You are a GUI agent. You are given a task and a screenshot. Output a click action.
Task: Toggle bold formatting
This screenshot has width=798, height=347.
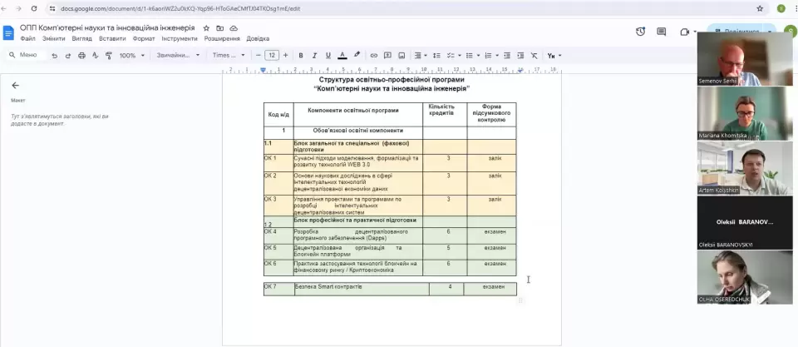(x=301, y=56)
